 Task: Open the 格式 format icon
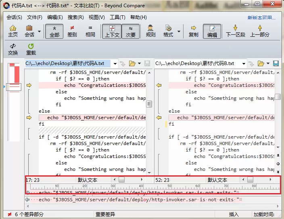(168, 31)
